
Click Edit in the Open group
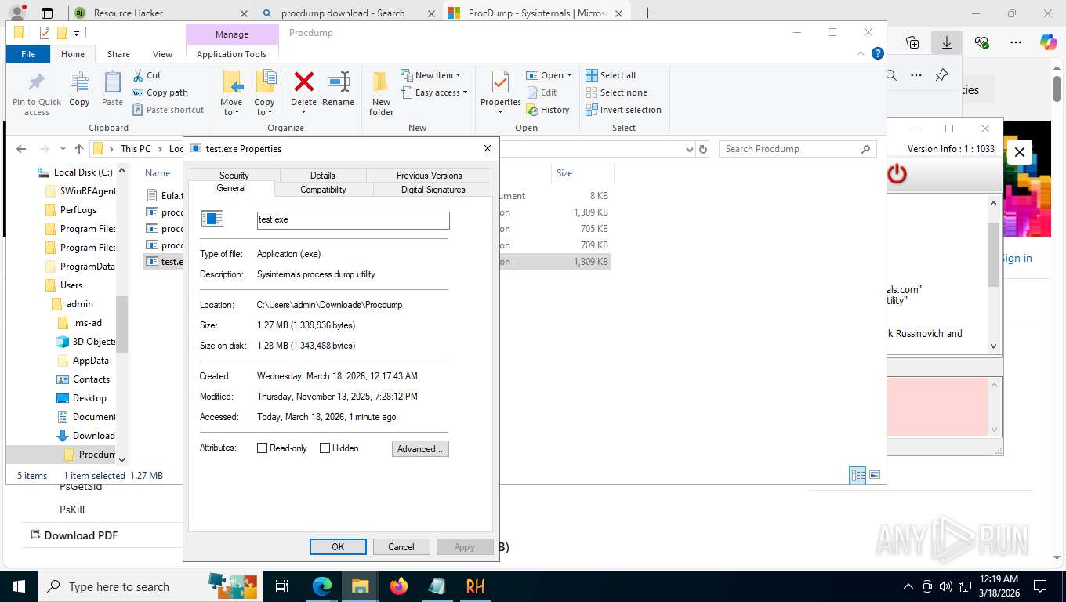tap(541, 92)
